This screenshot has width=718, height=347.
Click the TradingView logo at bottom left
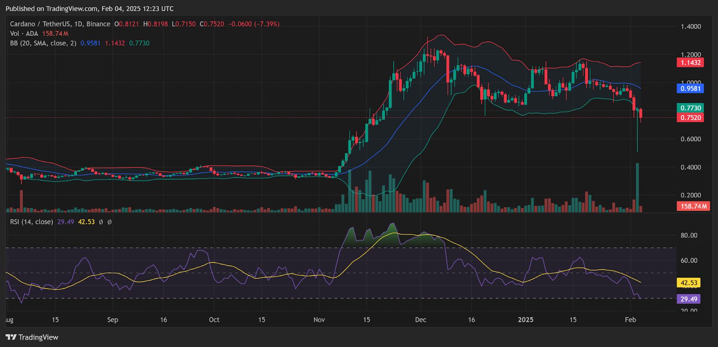32,337
